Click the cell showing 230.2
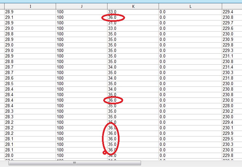The width and height of the screenshot is (242, 167). point(232,111)
